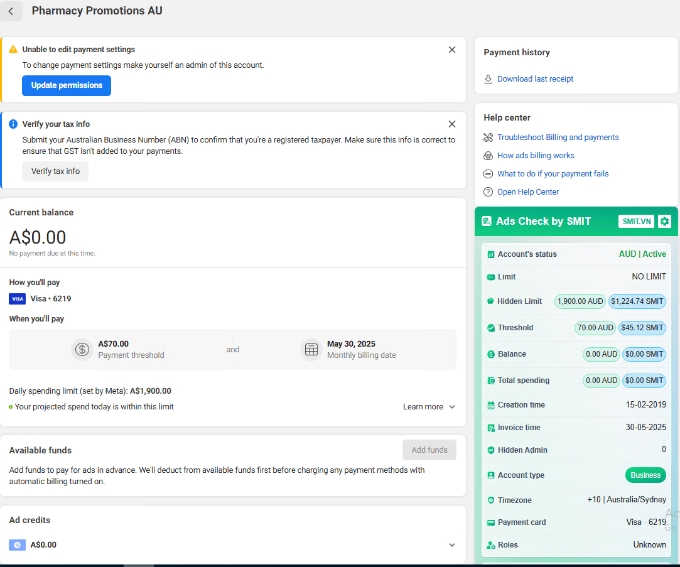Click the Threshold row icon
The width and height of the screenshot is (680, 567).
(491, 328)
